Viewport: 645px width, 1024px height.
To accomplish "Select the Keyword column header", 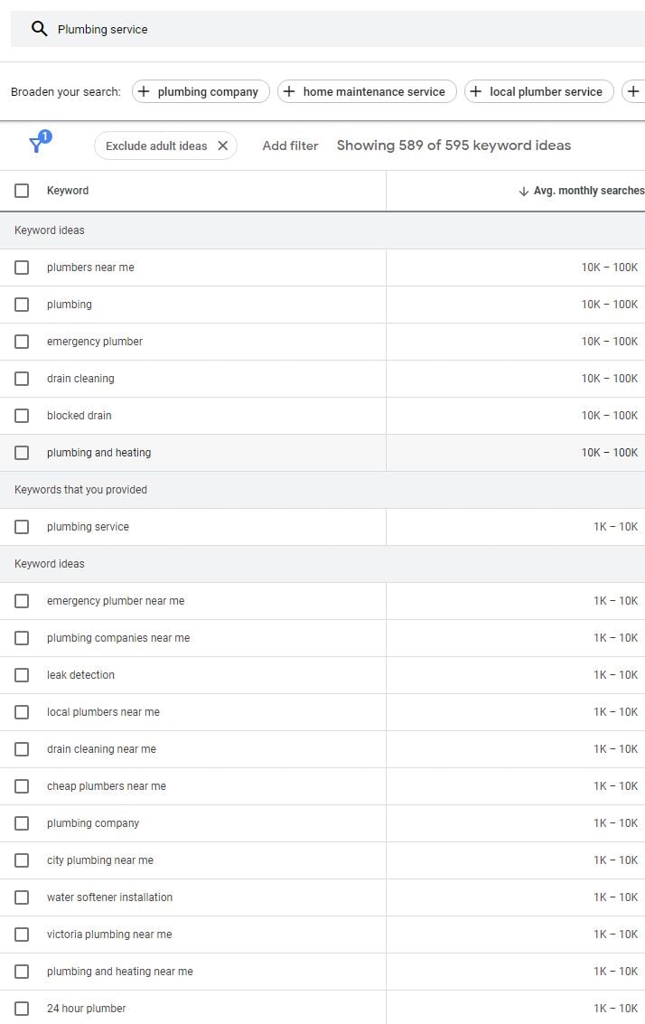I will click(x=67, y=191).
